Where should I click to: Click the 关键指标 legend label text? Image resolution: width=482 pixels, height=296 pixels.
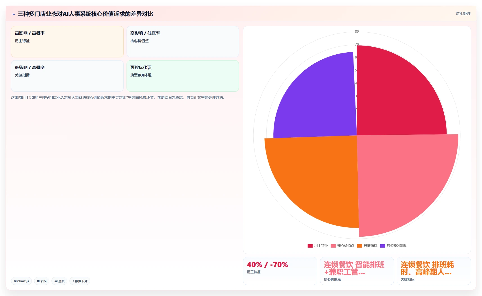tap(370, 246)
